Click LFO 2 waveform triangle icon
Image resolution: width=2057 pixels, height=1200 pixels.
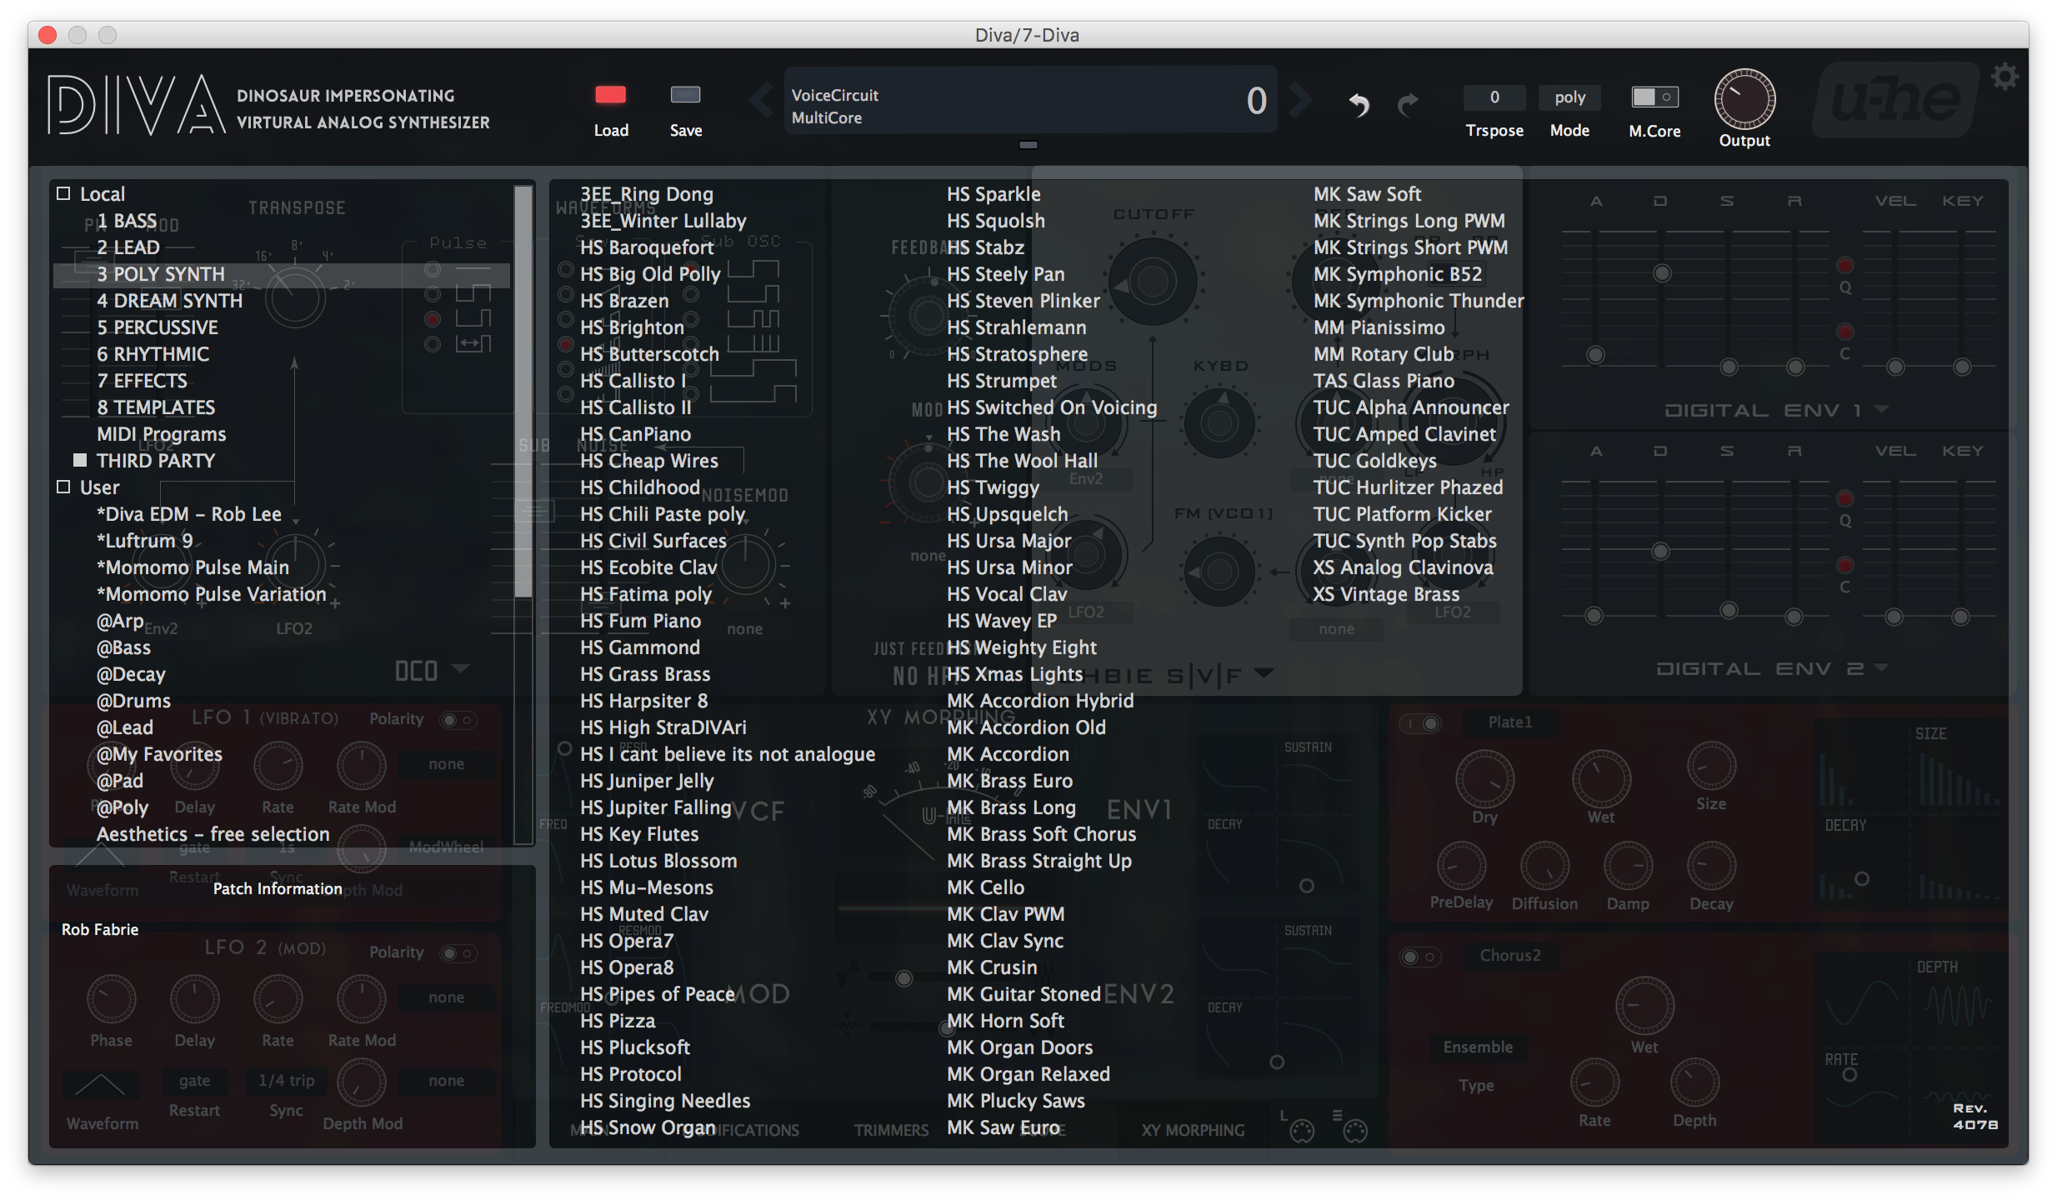(x=101, y=1085)
